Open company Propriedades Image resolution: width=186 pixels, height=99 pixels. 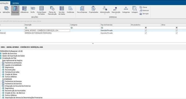[x=94, y=10]
